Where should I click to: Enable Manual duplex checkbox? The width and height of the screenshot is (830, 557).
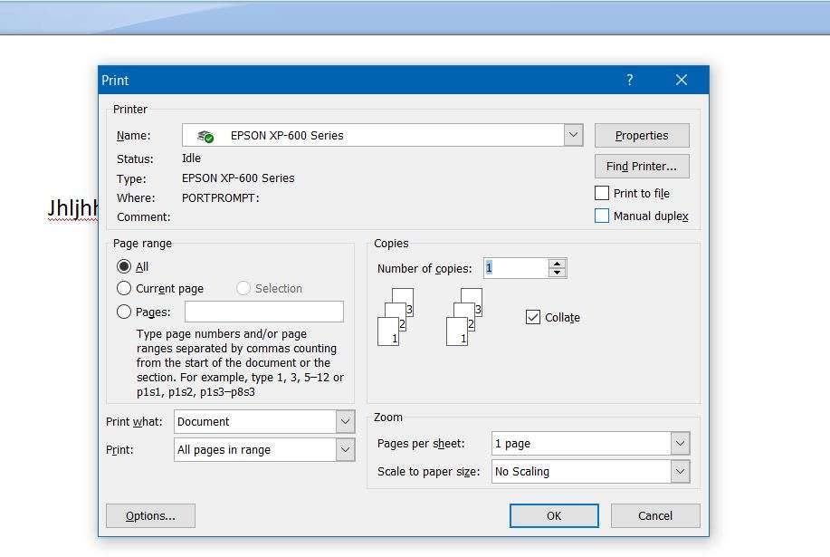click(x=602, y=216)
